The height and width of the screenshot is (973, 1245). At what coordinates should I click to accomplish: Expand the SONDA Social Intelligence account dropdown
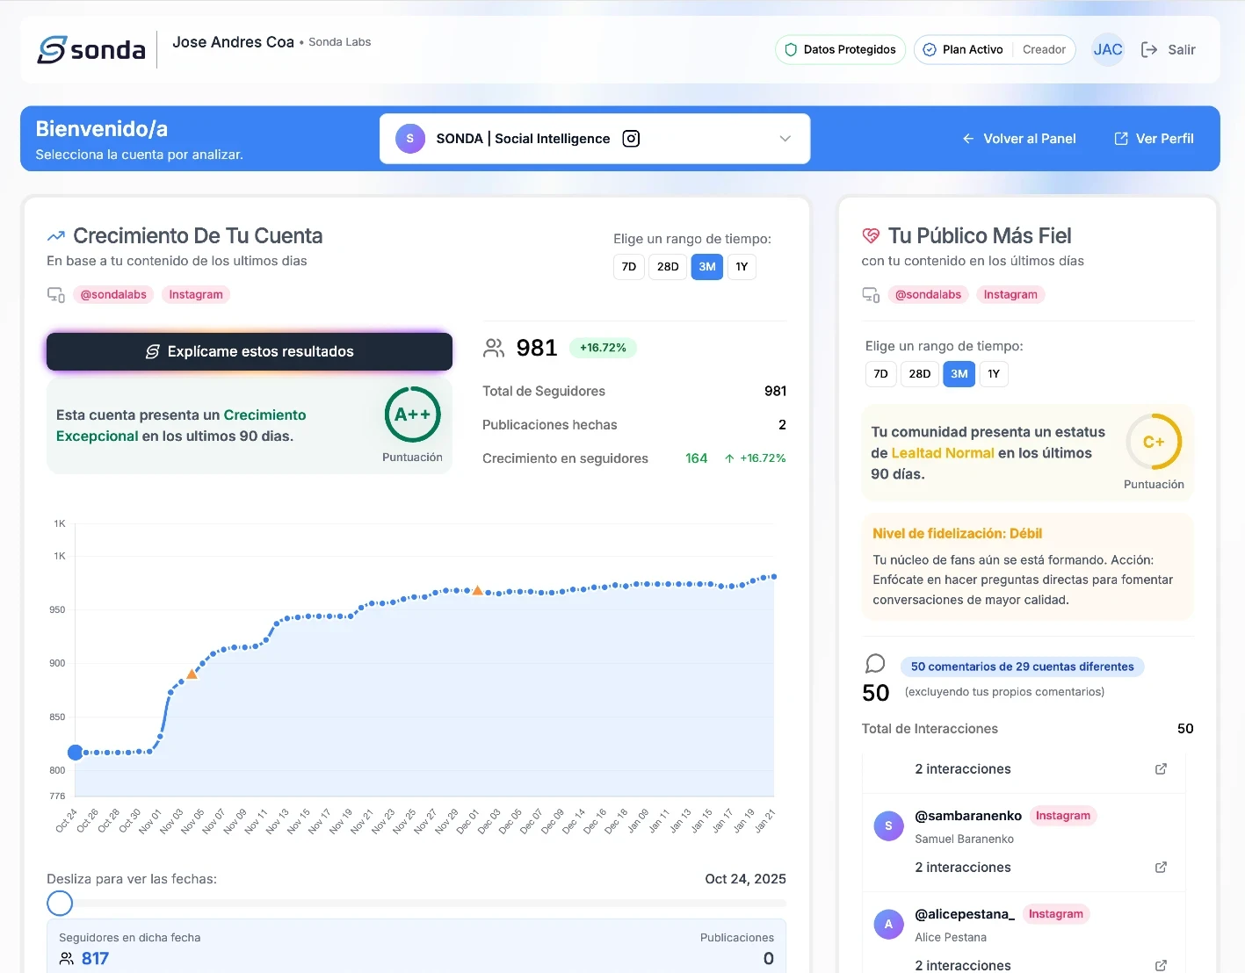[785, 139]
